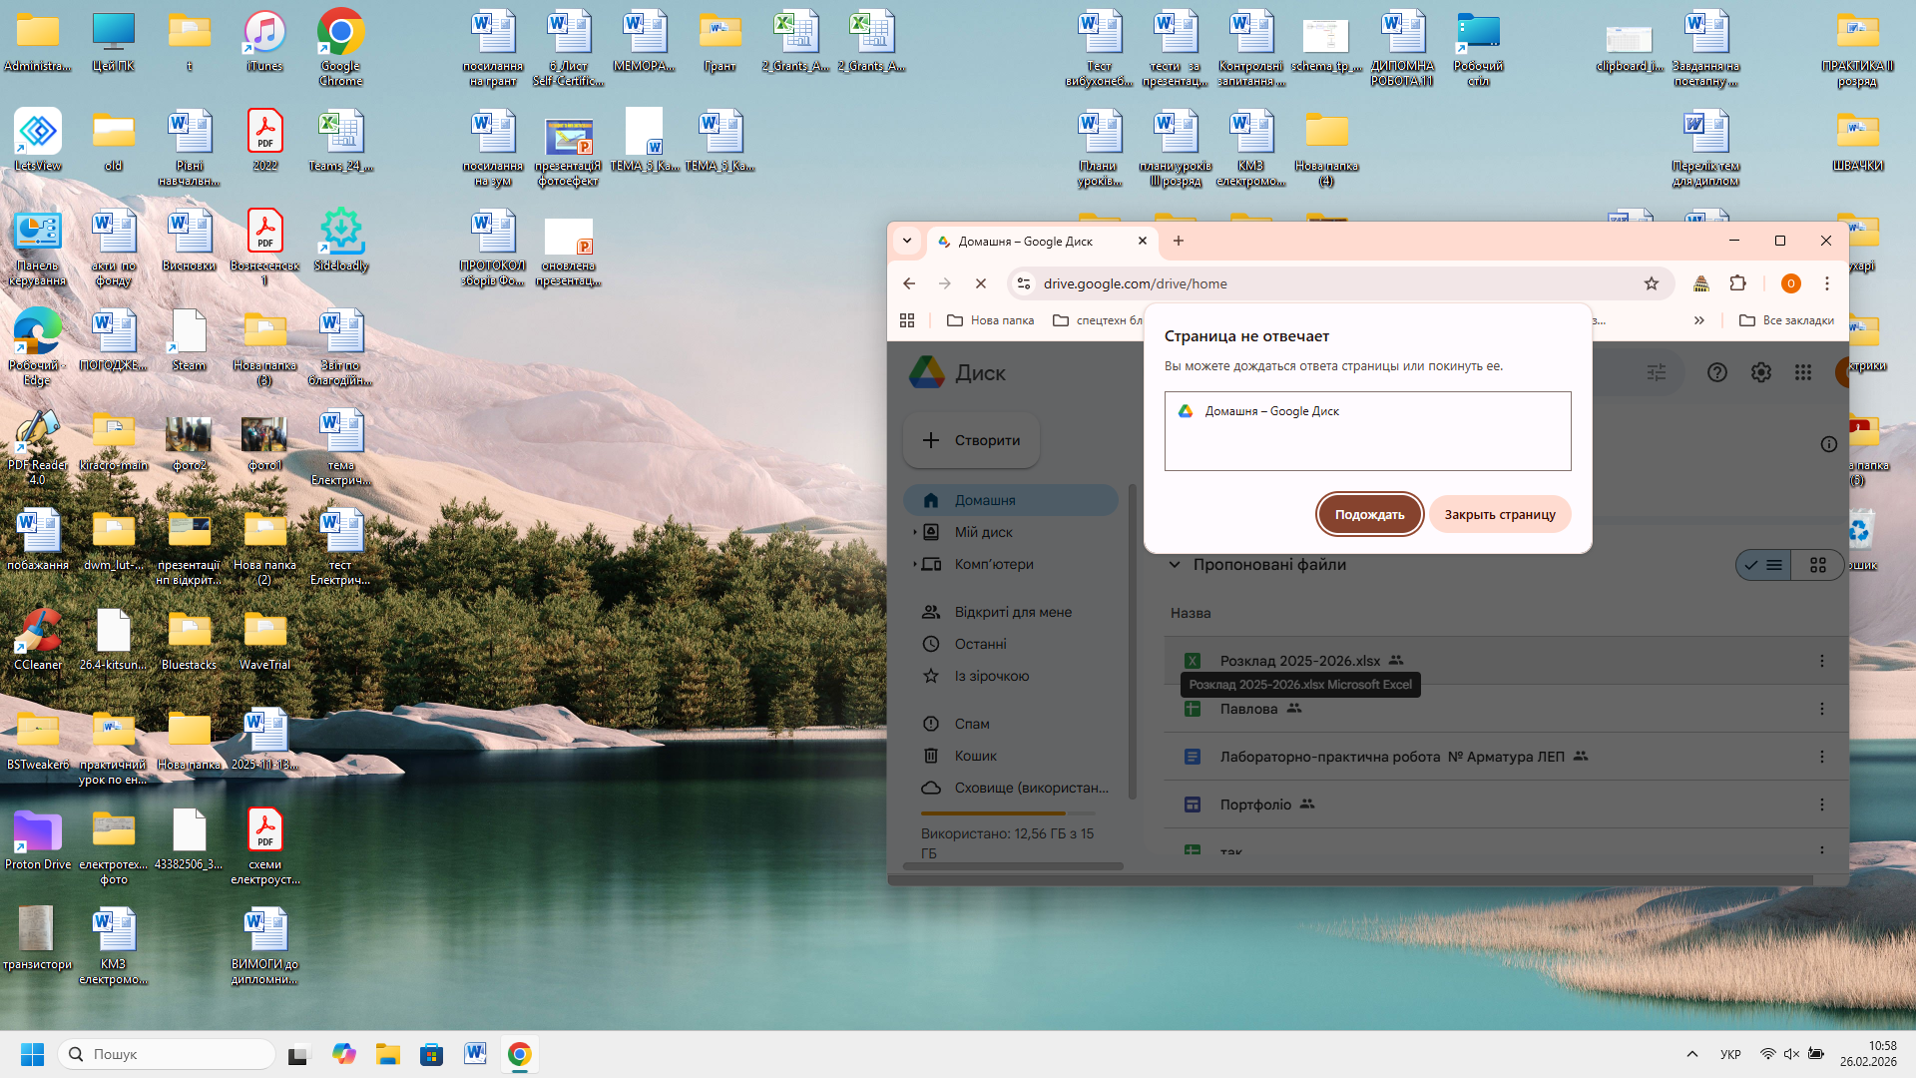Select Домашня – Google Диск tab
The image size is (1916, 1078).
(x=1028, y=241)
